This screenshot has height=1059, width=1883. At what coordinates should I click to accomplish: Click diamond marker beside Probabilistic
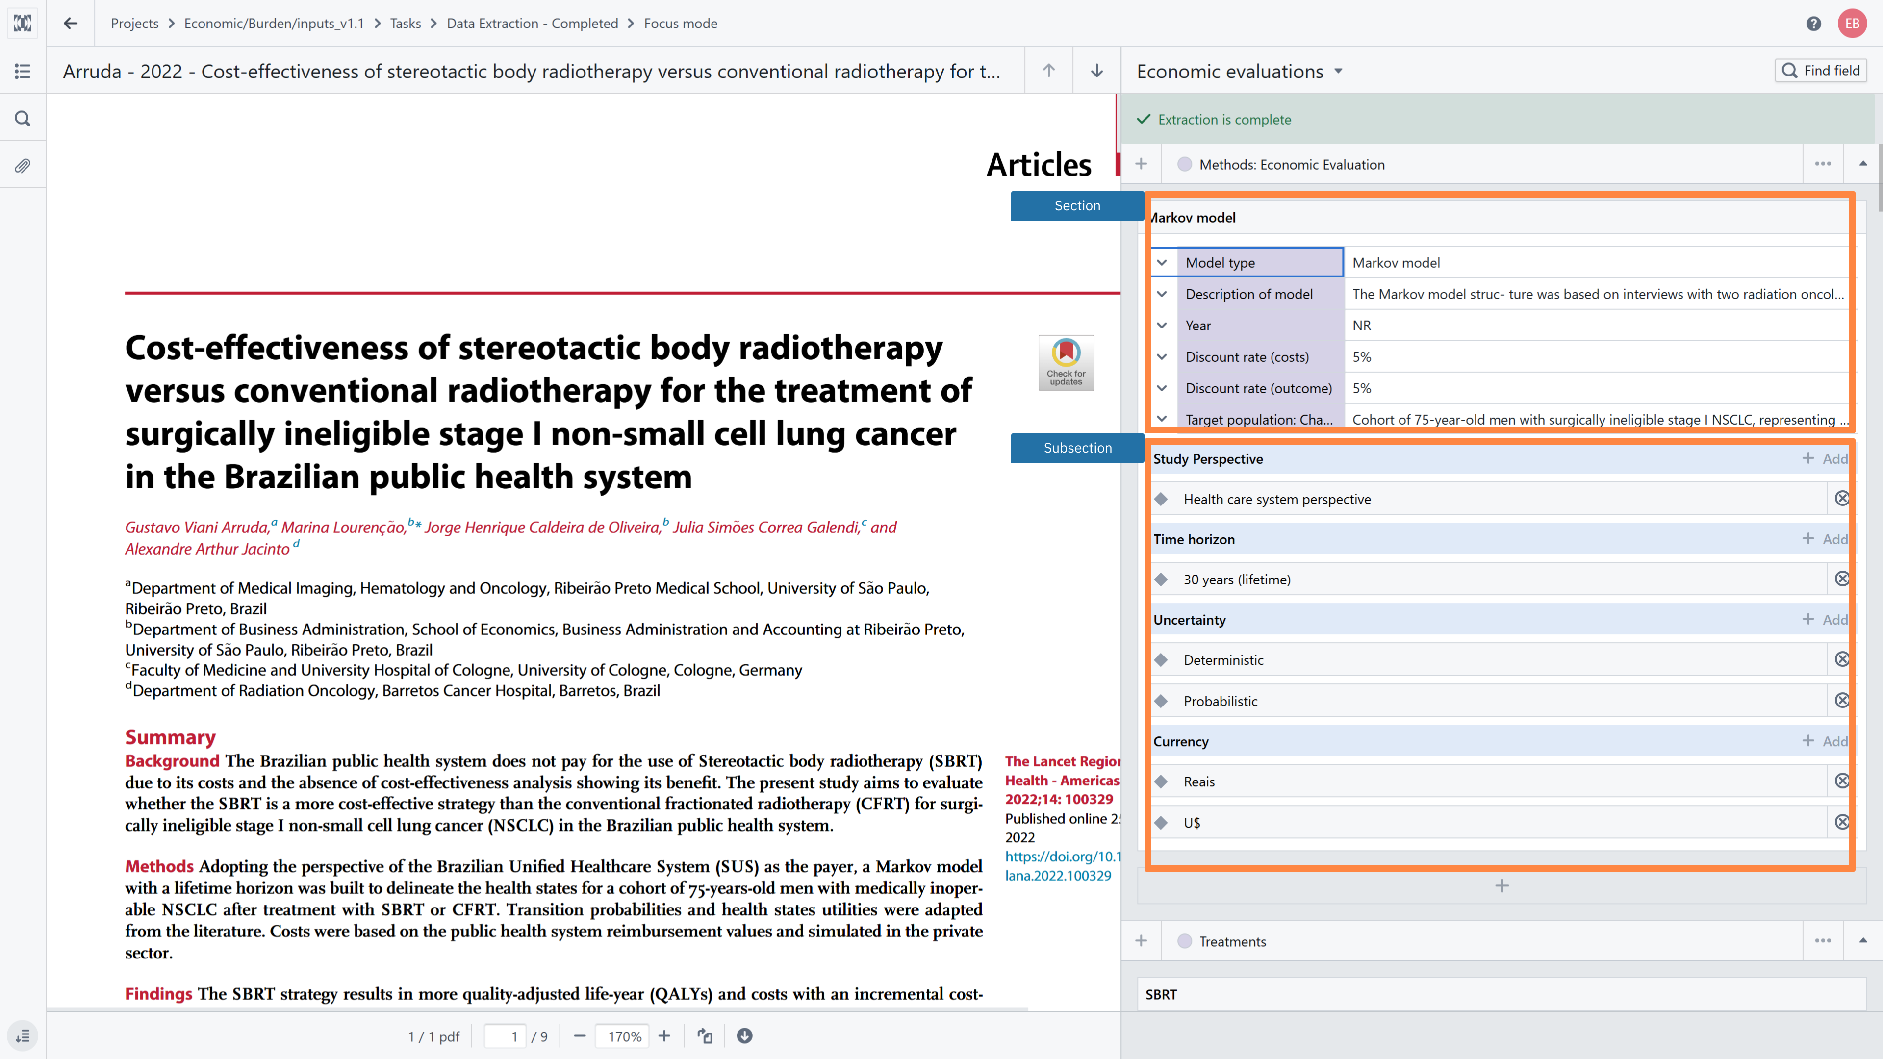tap(1162, 701)
